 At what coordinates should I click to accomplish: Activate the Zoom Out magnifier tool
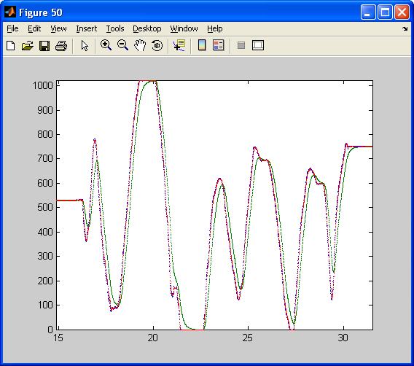coord(122,45)
